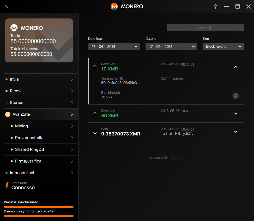Click the 9.98370073 XMR amount
Viewport: 254px width, 221px height.
pyautogui.click(x=121, y=134)
